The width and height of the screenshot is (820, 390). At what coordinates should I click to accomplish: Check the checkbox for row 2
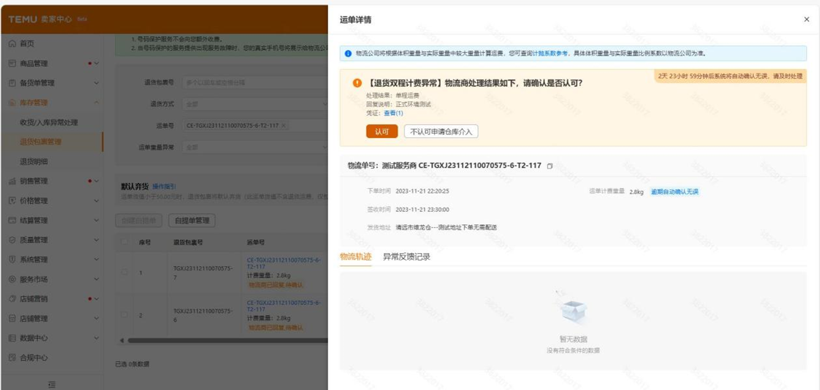pos(124,315)
